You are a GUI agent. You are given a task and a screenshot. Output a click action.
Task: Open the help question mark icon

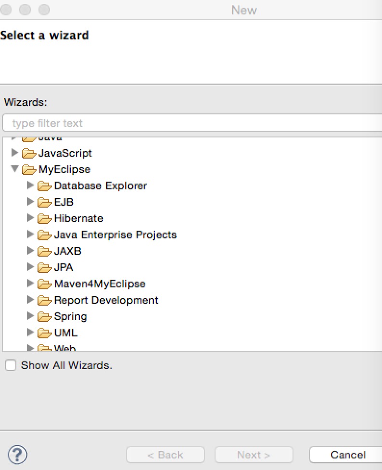(17, 455)
